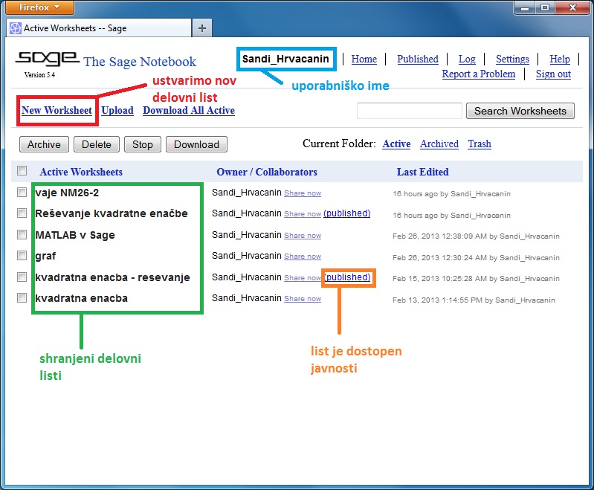Viewport: 594px width, 490px height.
Task: Select the Active Worksheets browser tab
Action: click(97, 28)
